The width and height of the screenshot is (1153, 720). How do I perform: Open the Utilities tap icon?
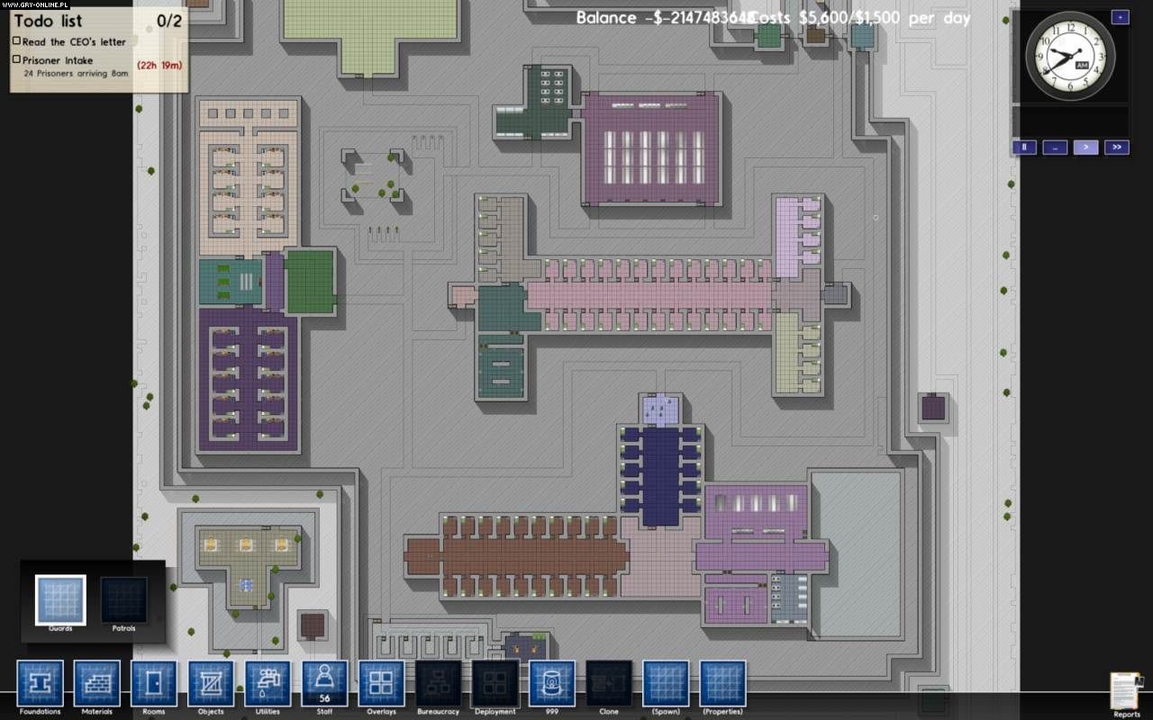[x=268, y=684]
